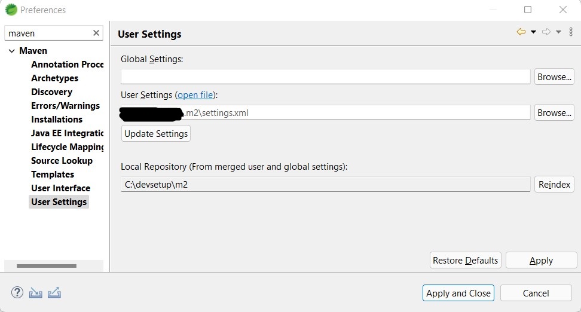Screen dimensions: 581x312
Task: Clear the maven filter text
Action: pos(96,33)
